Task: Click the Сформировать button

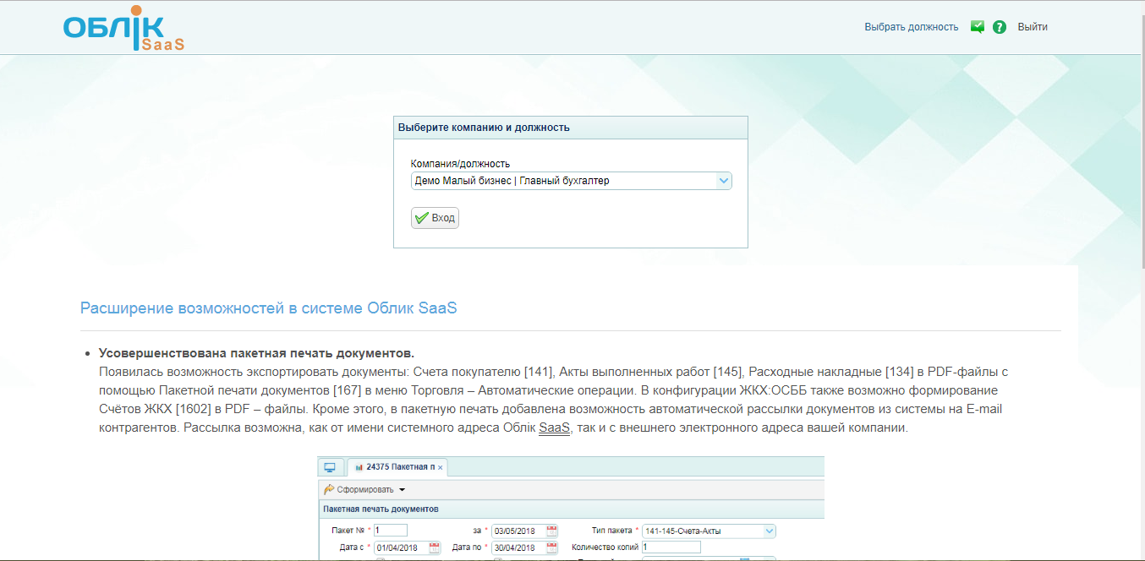Action: click(359, 489)
